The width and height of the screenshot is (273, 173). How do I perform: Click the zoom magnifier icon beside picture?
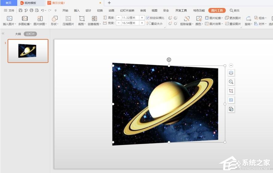point(231,82)
